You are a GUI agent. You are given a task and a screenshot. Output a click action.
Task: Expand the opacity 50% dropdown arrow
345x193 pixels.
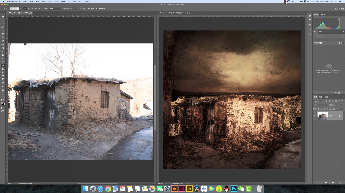click(77, 9)
